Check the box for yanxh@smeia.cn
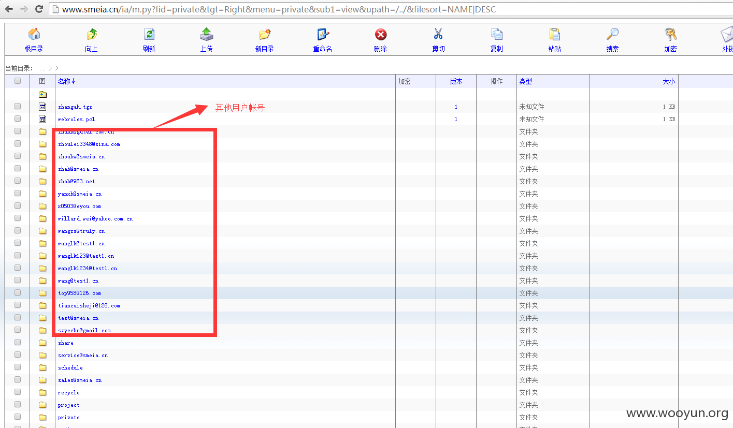733x428 pixels. (18, 193)
